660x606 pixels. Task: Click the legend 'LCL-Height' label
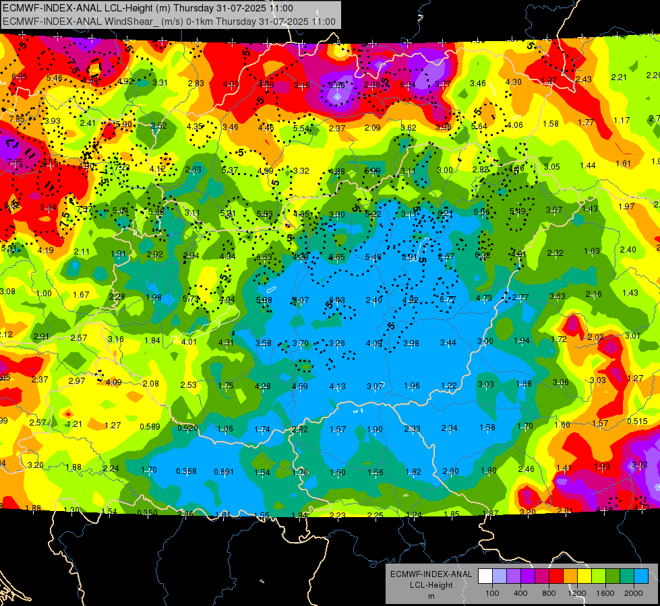click(x=431, y=585)
